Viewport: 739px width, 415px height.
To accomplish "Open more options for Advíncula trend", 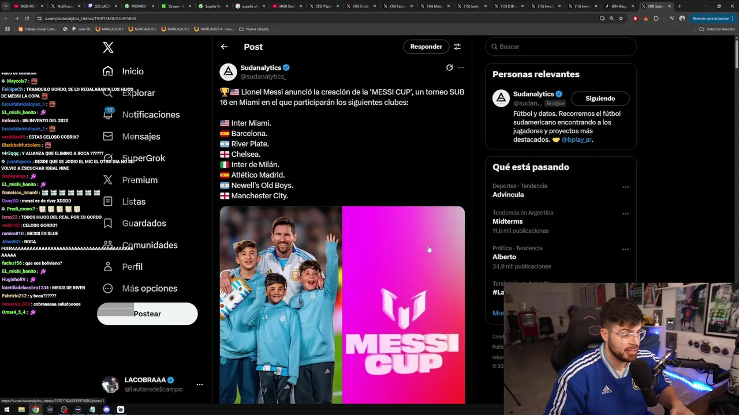I will pyautogui.click(x=625, y=187).
